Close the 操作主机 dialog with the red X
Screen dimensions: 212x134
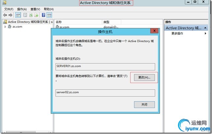(154, 31)
